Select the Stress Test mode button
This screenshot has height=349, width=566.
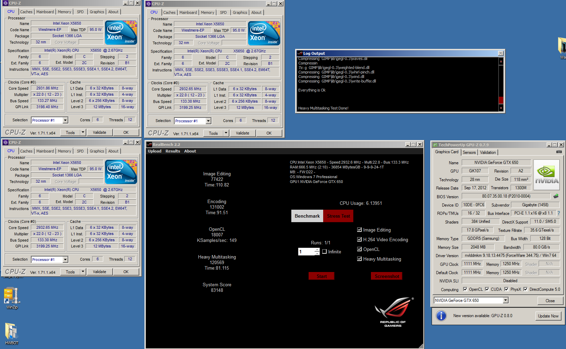click(338, 216)
